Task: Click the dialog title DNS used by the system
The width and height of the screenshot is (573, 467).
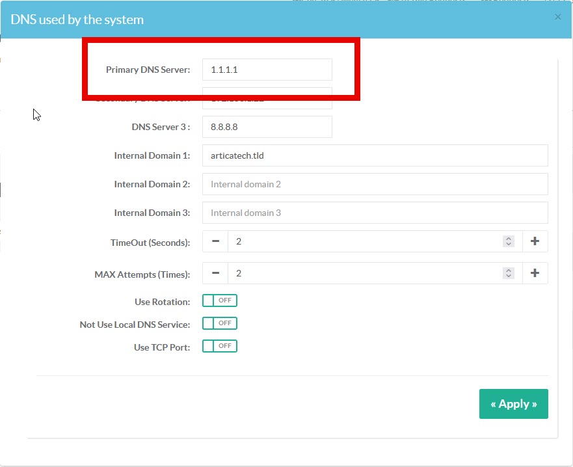Action: 77,20
